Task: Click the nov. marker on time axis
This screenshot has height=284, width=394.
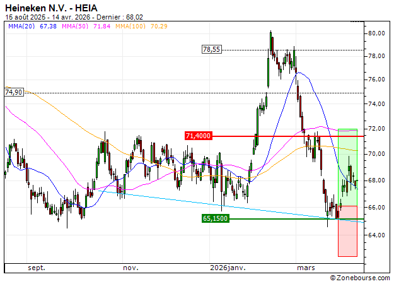Action: coord(130,268)
